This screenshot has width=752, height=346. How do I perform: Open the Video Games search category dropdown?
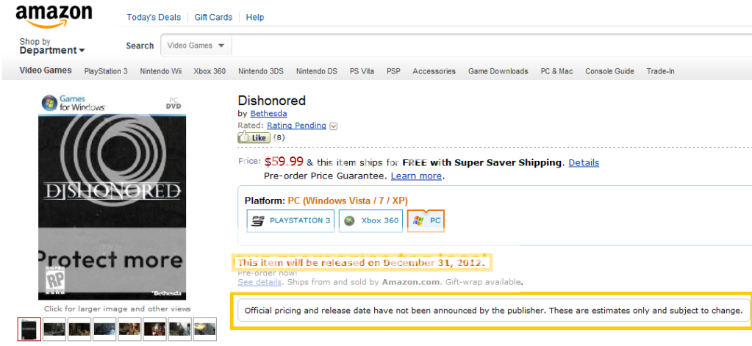(196, 46)
